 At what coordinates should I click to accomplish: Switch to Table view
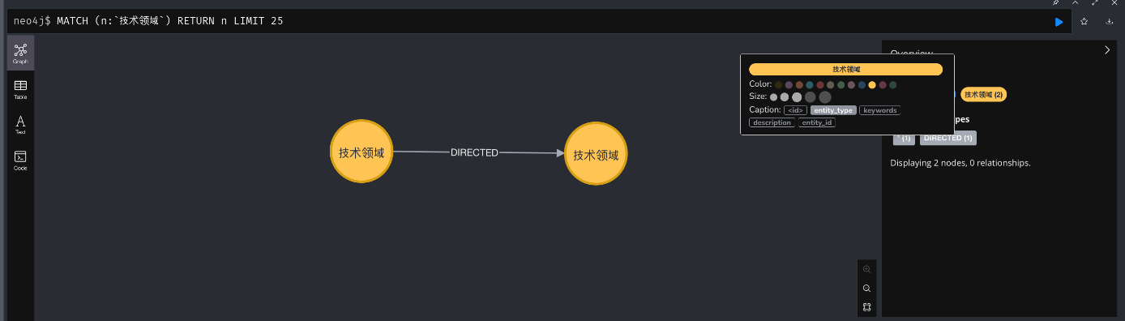click(x=20, y=89)
